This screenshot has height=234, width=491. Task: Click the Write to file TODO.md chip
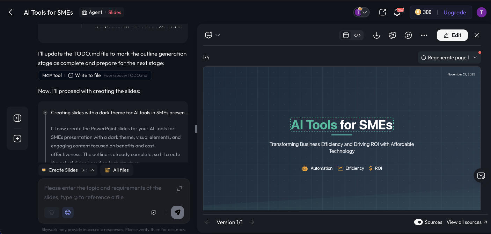point(95,75)
